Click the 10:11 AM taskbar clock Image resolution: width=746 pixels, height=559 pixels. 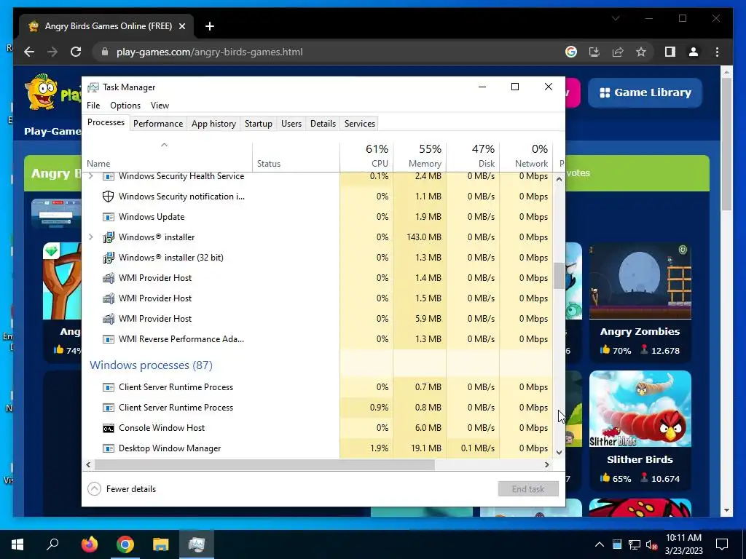pyautogui.click(x=683, y=538)
